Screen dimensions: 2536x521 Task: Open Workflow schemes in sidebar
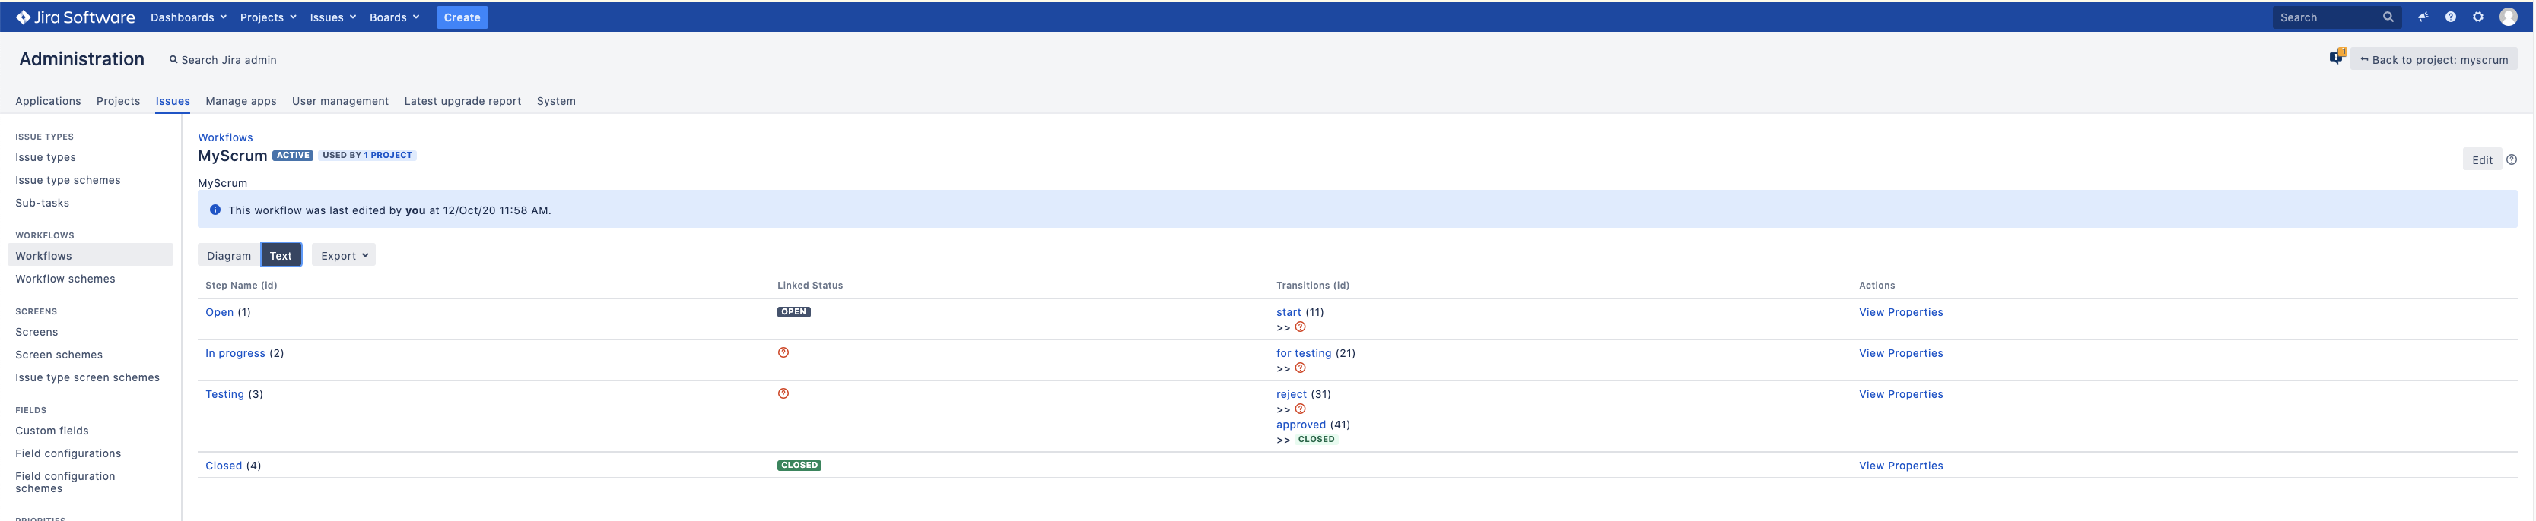click(65, 278)
